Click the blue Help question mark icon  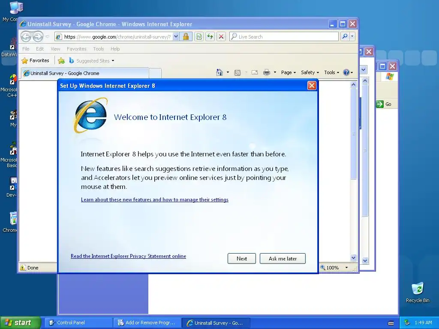tap(346, 72)
